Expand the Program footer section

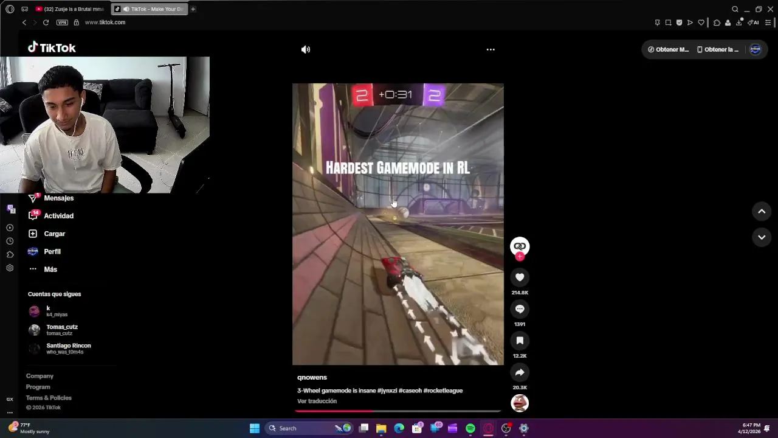click(x=38, y=387)
